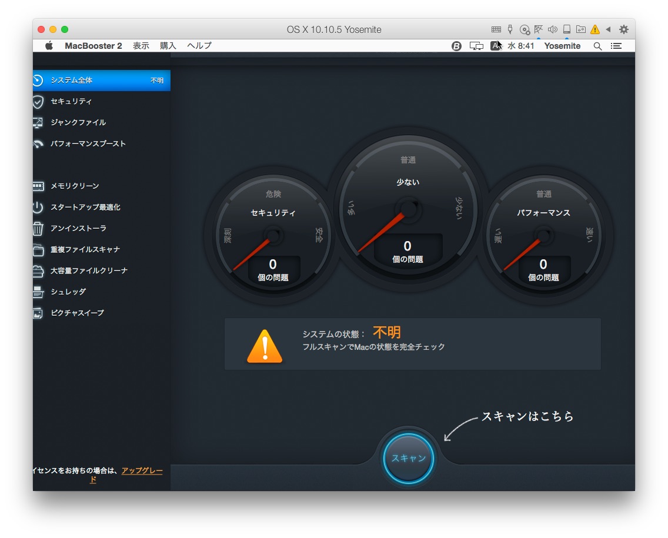
Task: Open the 大容量ファイルクリーナ icon
Action: (38, 271)
